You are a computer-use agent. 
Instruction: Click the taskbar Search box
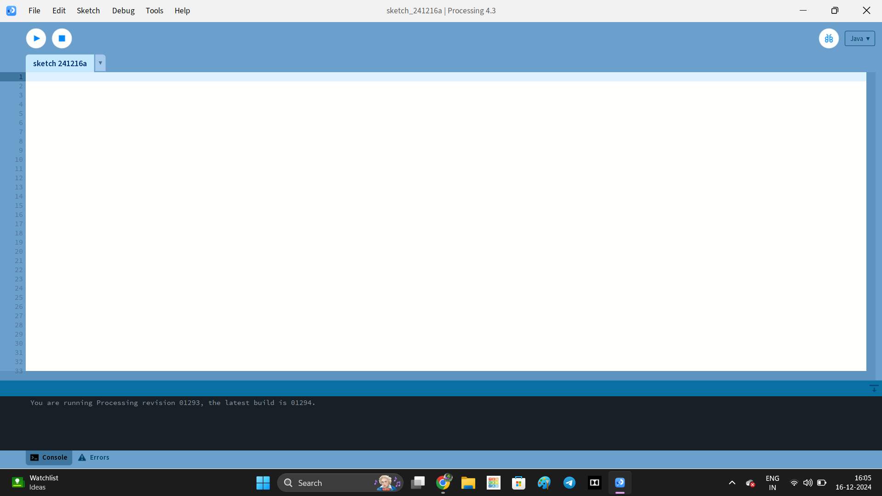[340, 483]
